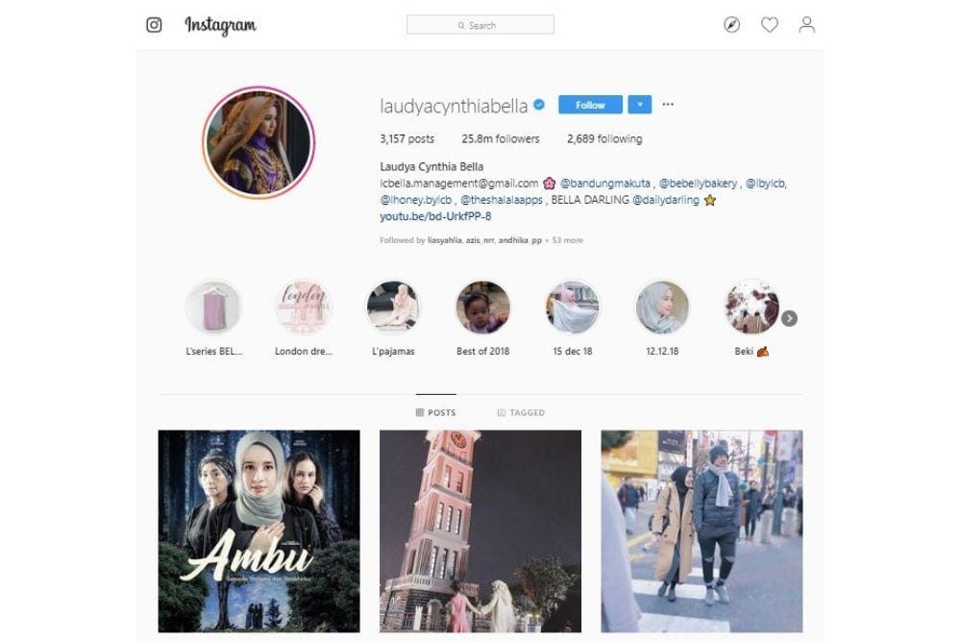
Task: Open the three-dot options menu on profile
Action: point(668,104)
